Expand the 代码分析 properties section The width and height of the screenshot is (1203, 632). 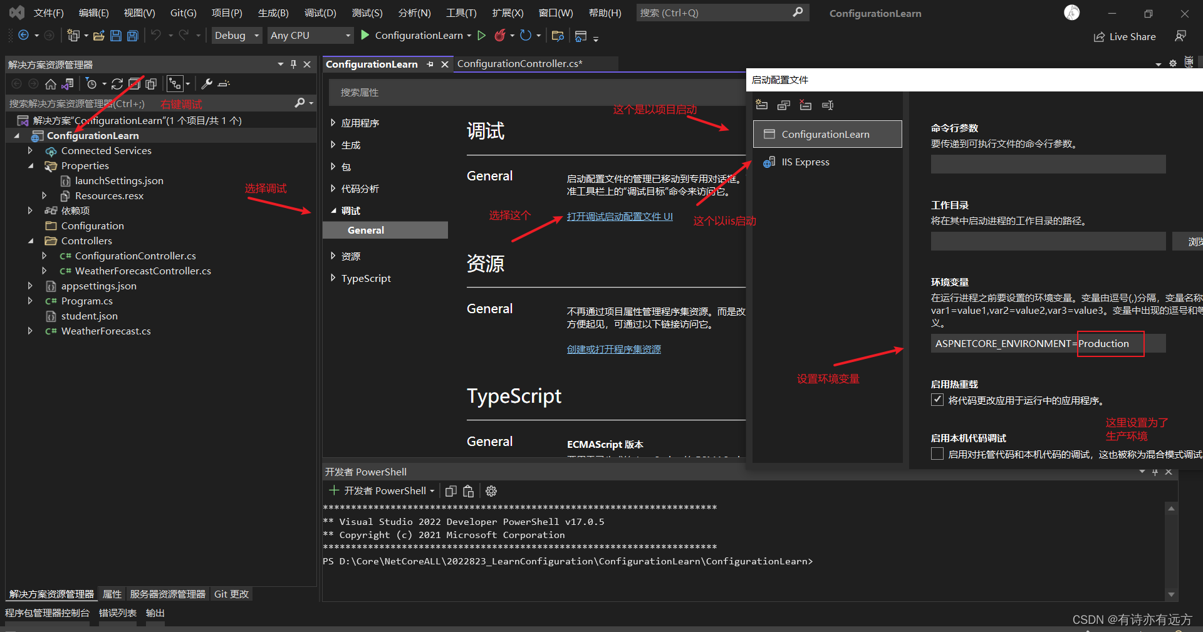coord(333,189)
